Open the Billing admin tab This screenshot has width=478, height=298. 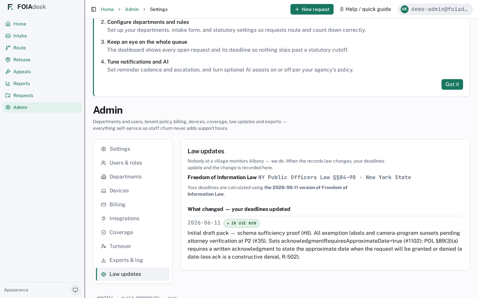[133, 205]
